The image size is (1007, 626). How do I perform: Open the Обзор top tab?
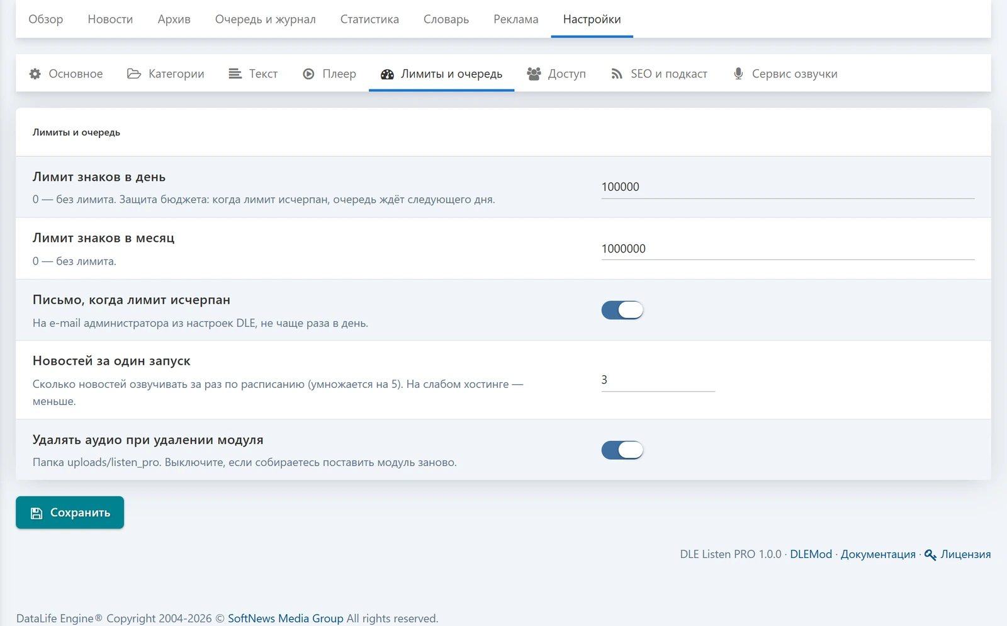pos(46,20)
